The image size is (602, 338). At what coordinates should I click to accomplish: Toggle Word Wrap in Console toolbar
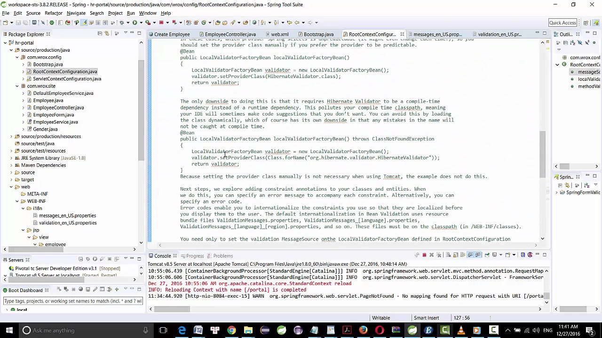click(x=463, y=255)
